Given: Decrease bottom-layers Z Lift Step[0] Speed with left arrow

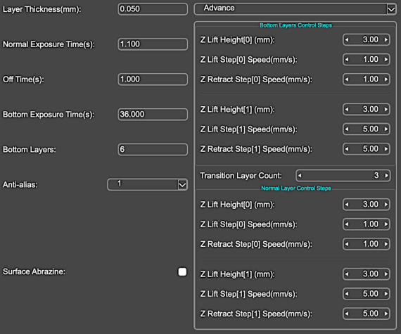Looking at the screenshot, I should [347, 60].
